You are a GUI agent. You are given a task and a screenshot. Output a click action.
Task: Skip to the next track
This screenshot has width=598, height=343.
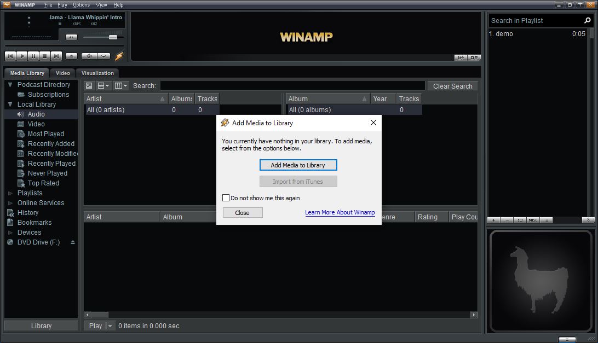click(x=56, y=56)
